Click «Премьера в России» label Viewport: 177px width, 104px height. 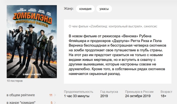[139, 92]
